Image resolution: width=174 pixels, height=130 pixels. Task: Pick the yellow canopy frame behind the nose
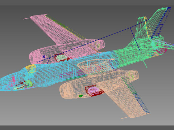pyautogui.click(x=30, y=69)
